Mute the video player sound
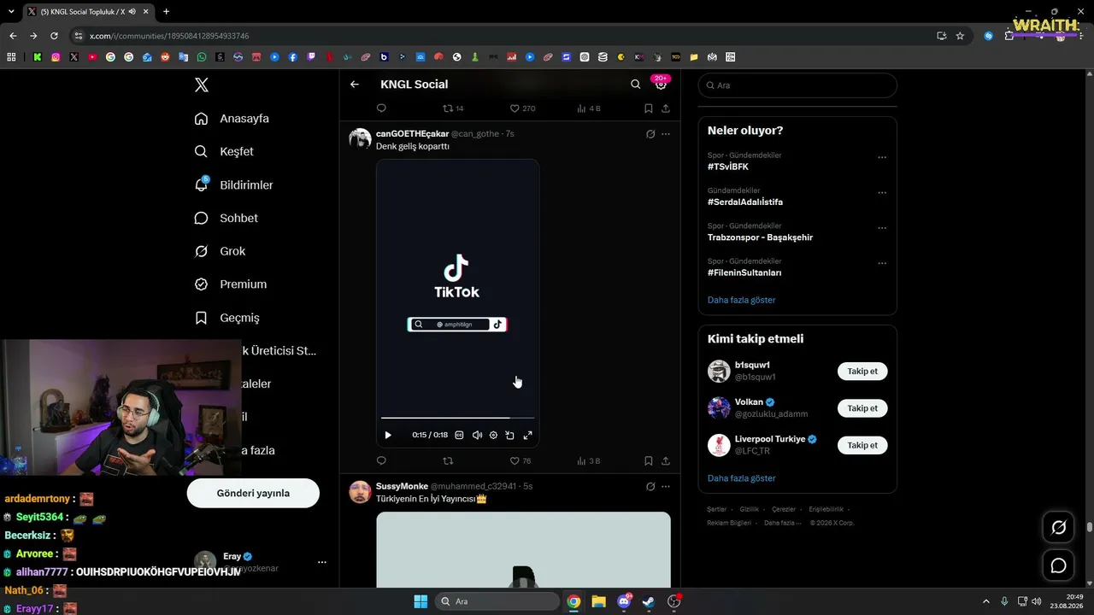Screen dimensions: 1094x615 (x=477, y=435)
